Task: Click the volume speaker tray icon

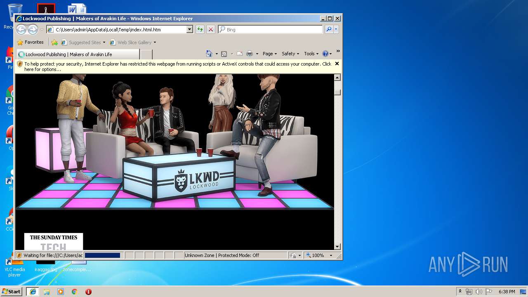Action: coord(478,292)
